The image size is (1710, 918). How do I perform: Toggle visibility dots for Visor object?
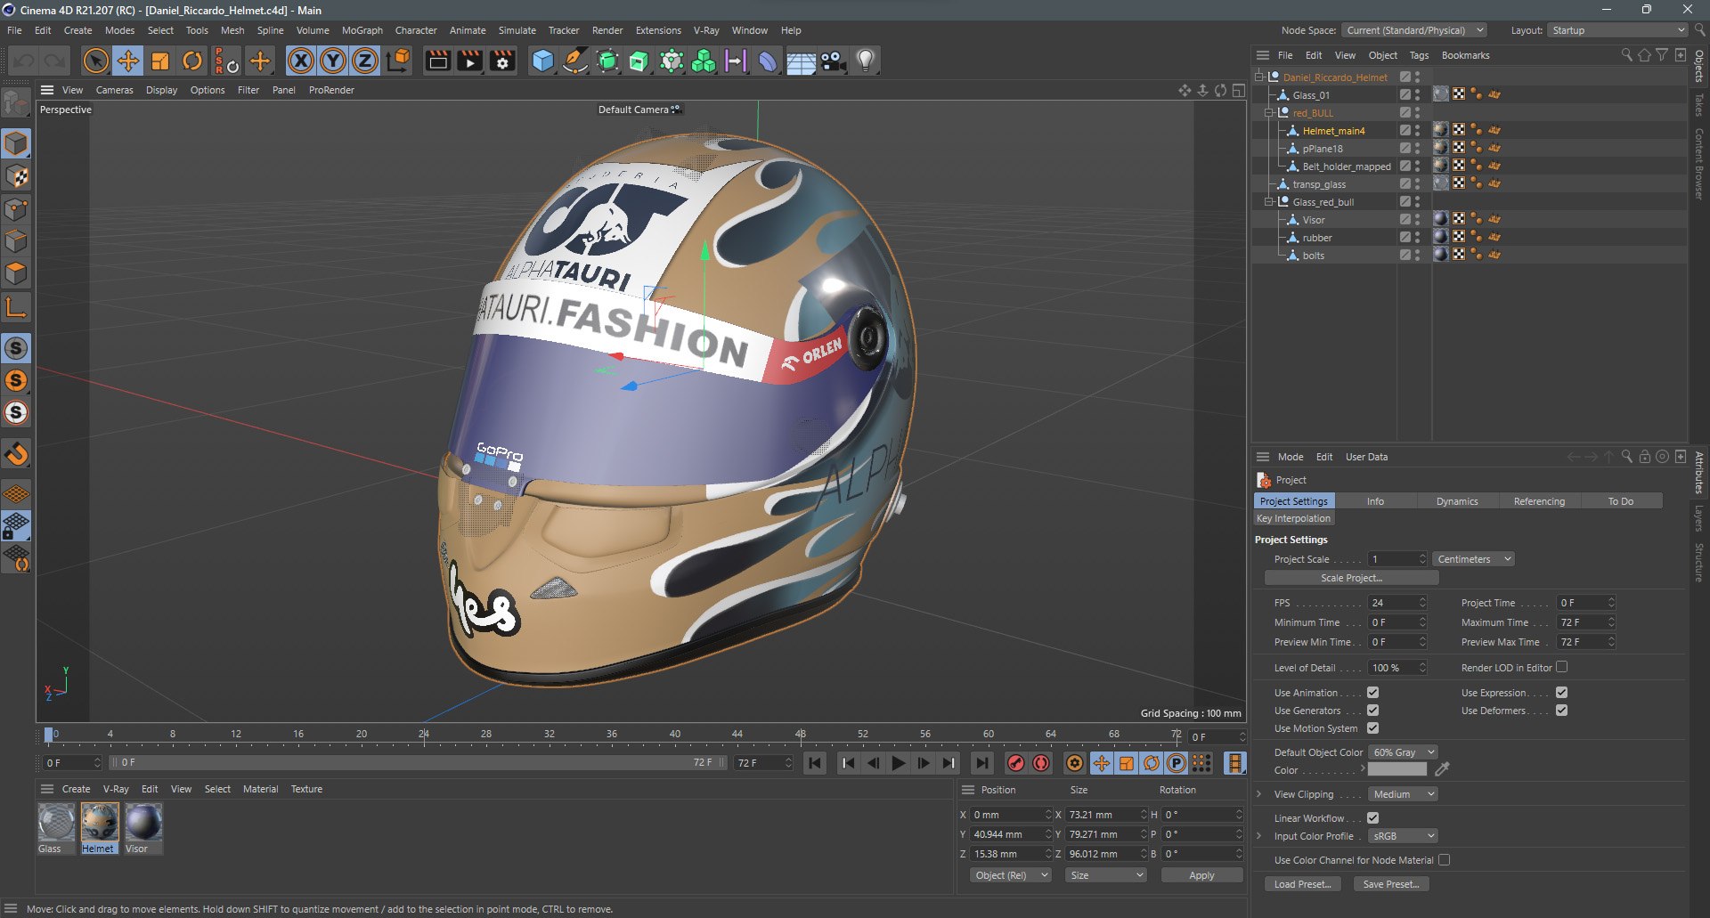pyautogui.click(x=1417, y=220)
